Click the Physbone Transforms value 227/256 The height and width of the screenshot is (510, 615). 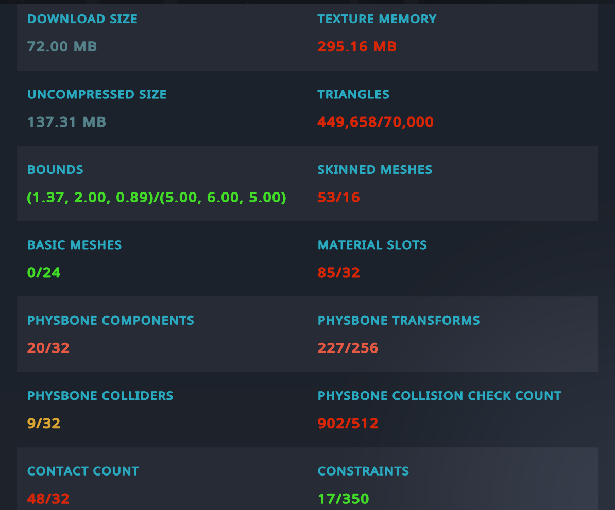[348, 348]
